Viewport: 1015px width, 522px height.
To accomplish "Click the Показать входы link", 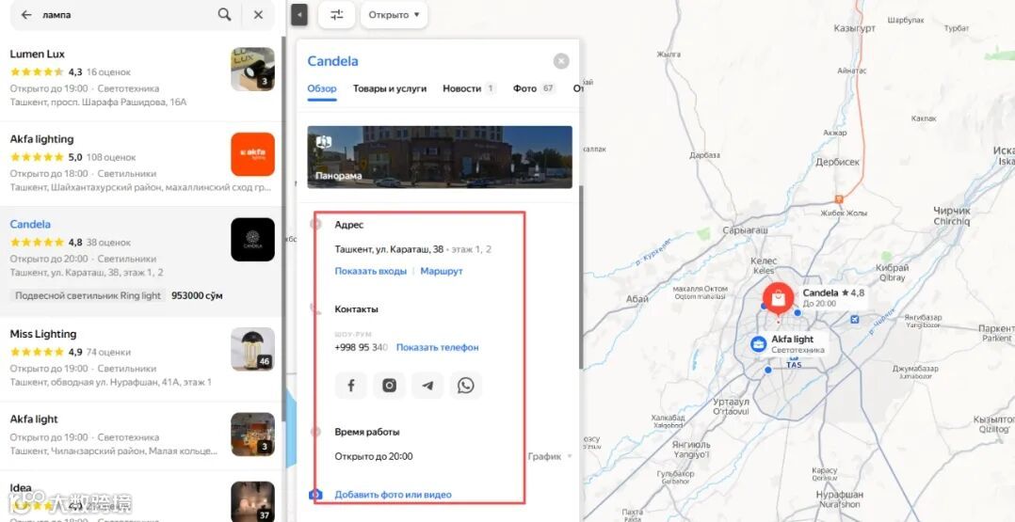I will pyautogui.click(x=370, y=271).
